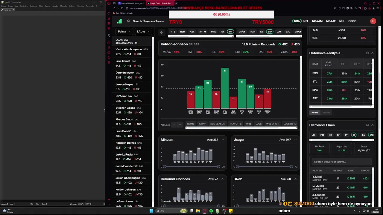
Task: Select the L10 games range filter
Action: (270, 32)
